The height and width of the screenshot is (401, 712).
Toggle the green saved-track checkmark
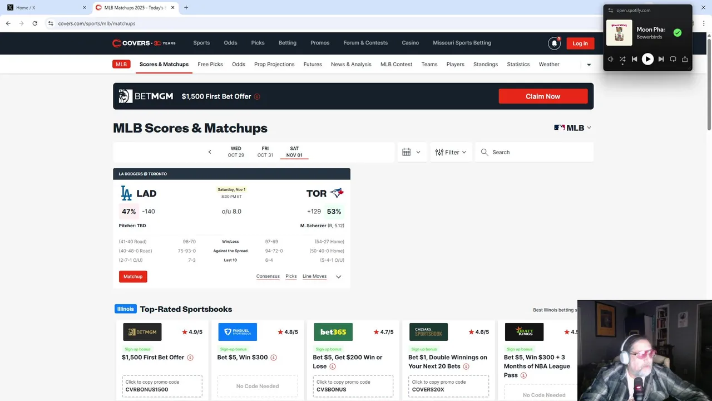coord(677,33)
